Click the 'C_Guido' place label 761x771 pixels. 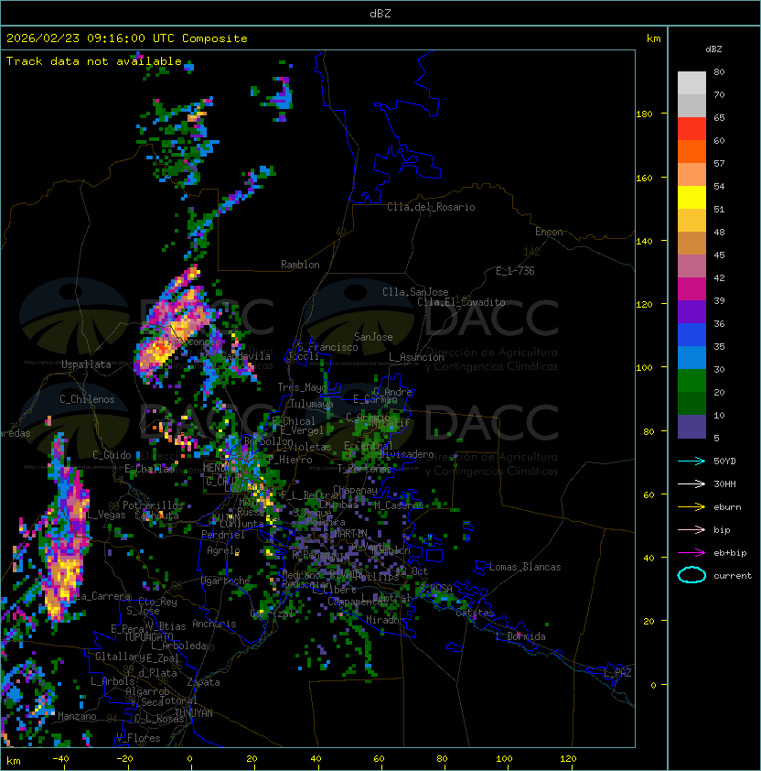click(x=112, y=455)
